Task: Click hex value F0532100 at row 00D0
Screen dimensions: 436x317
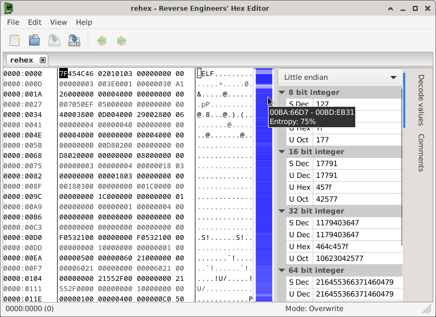Action: coord(76,238)
